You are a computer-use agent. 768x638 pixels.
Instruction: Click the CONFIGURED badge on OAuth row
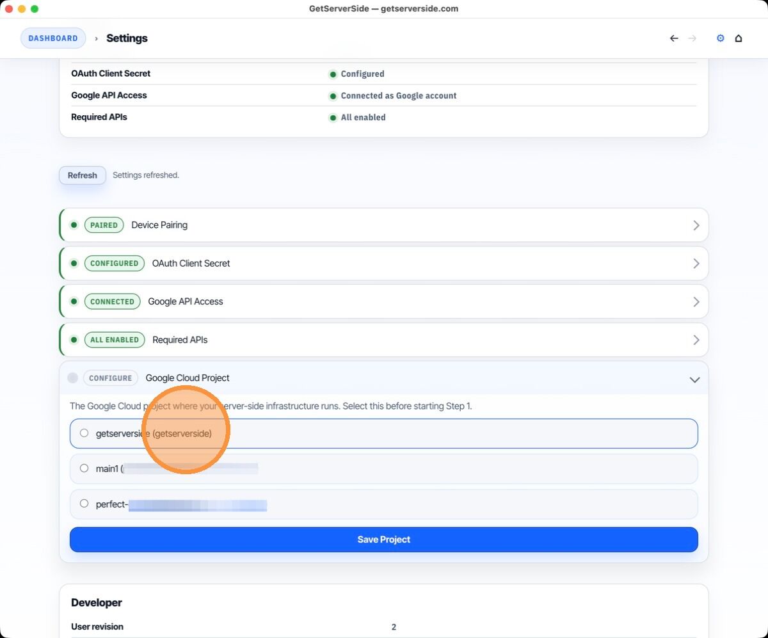pyautogui.click(x=114, y=264)
